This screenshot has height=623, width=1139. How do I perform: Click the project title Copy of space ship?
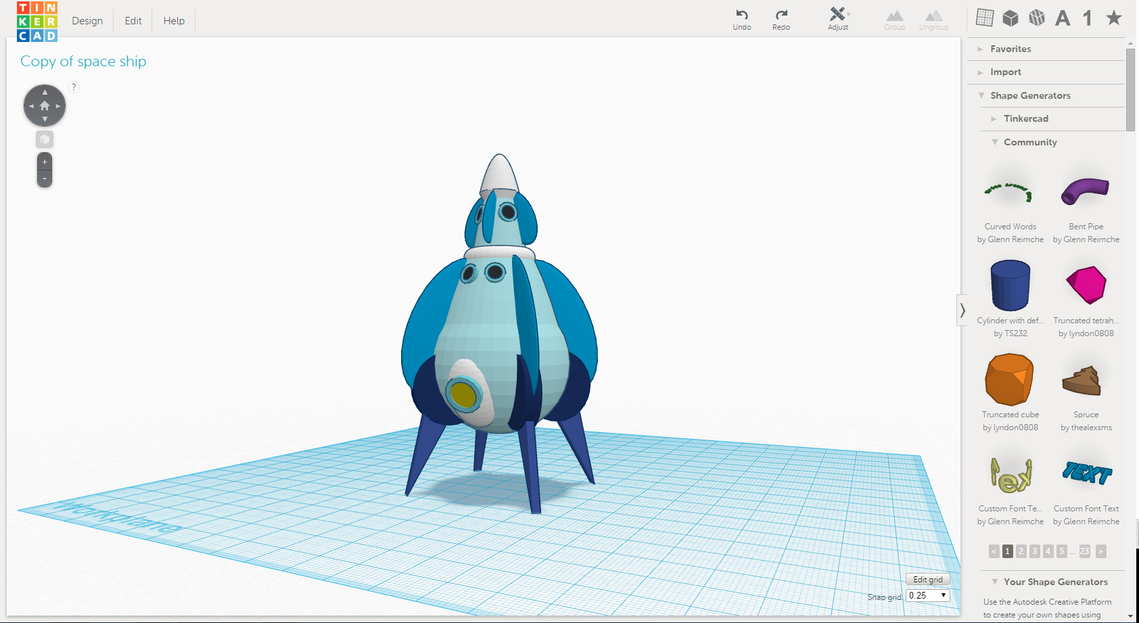coord(83,62)
